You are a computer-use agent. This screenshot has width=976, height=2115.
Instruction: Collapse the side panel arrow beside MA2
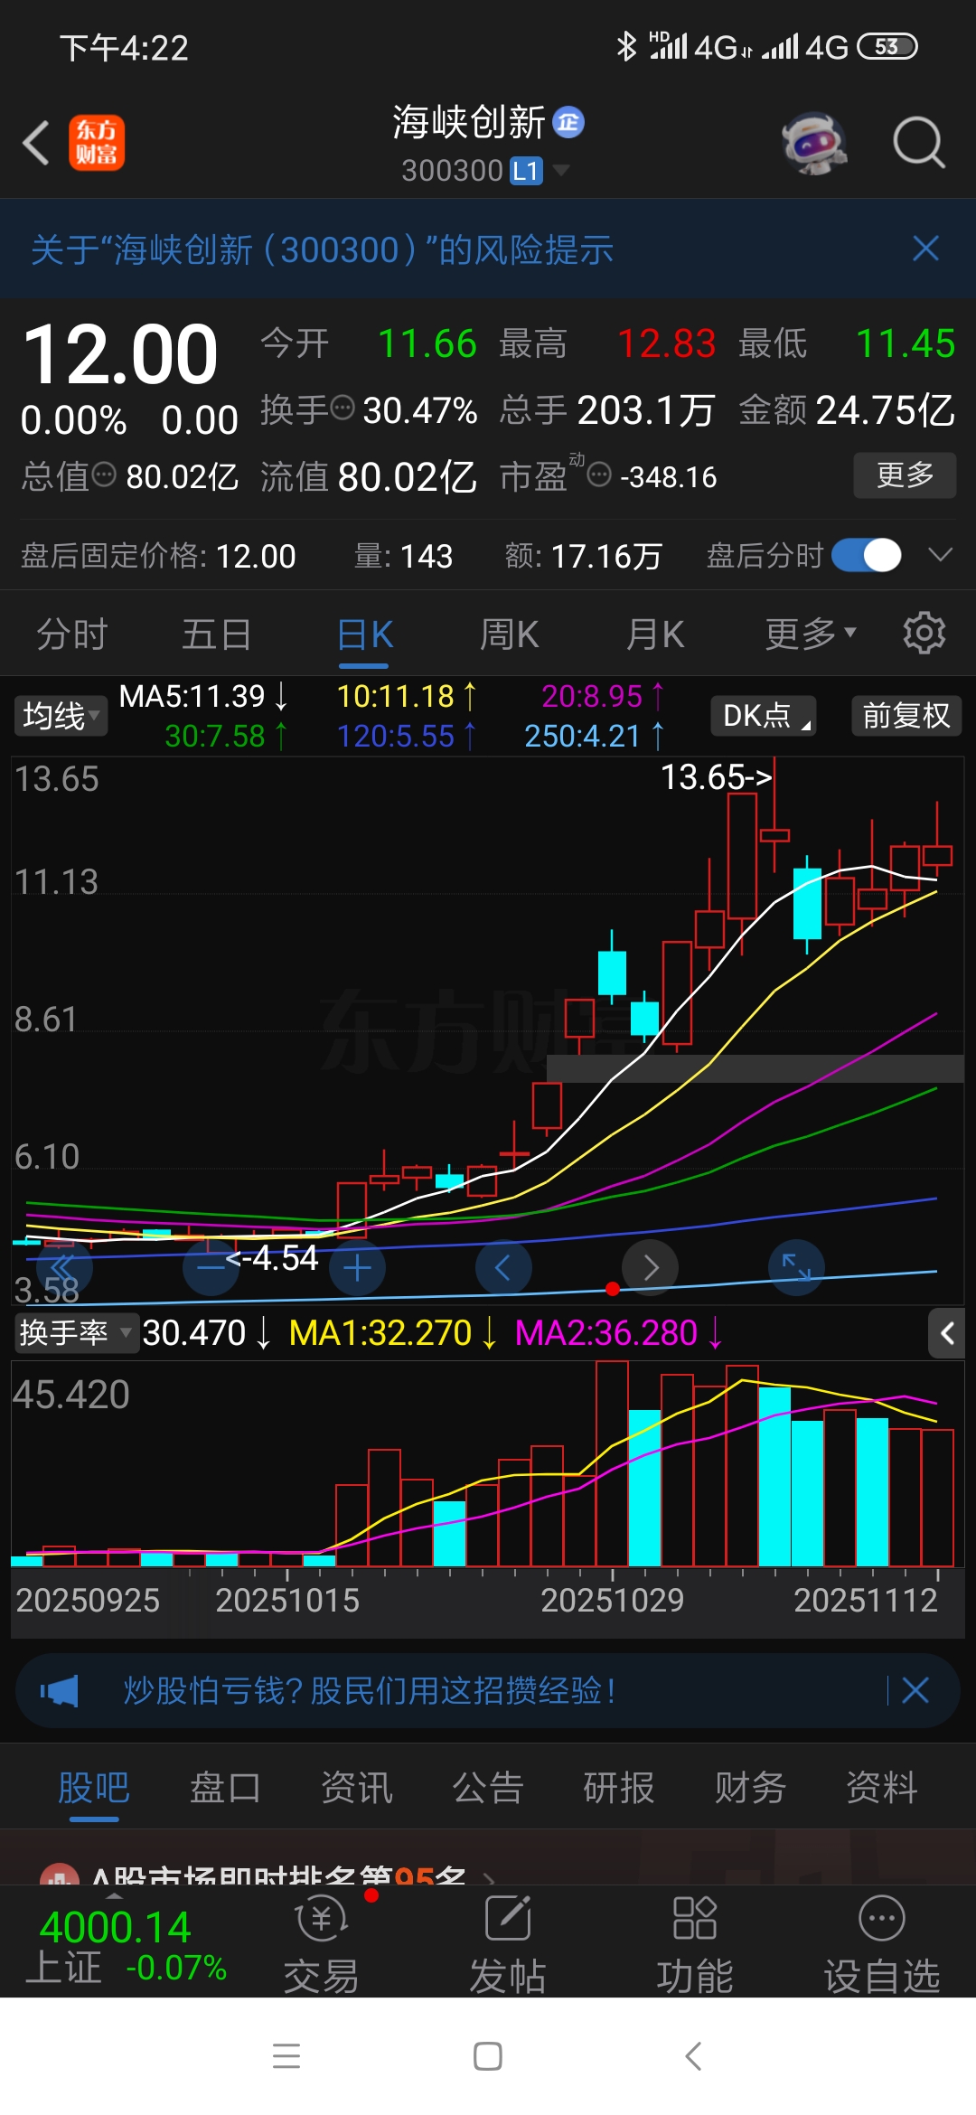(x=947, y=1333)
